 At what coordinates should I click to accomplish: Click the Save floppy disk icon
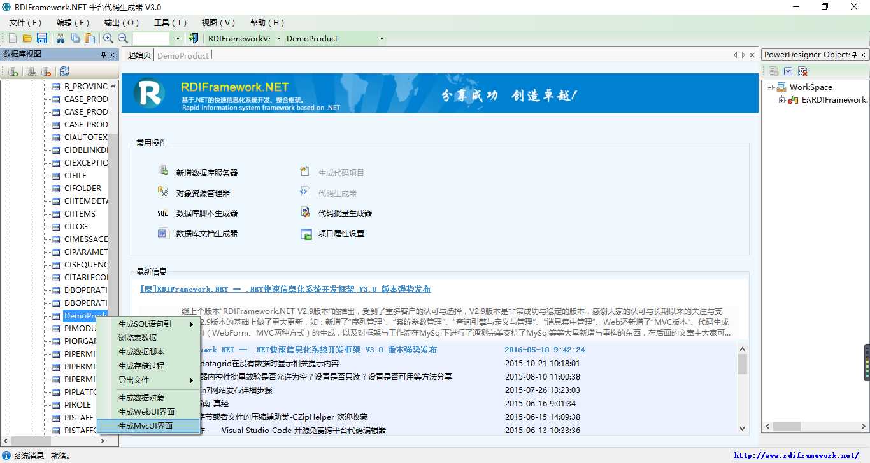point(42,38)
